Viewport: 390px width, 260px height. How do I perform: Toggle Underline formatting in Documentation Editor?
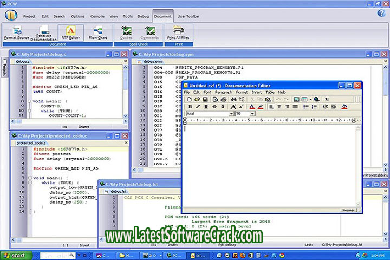[x=206, y=107]
